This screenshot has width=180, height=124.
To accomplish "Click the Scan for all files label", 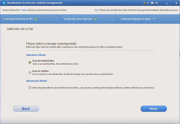I will [x=40, y=71].
